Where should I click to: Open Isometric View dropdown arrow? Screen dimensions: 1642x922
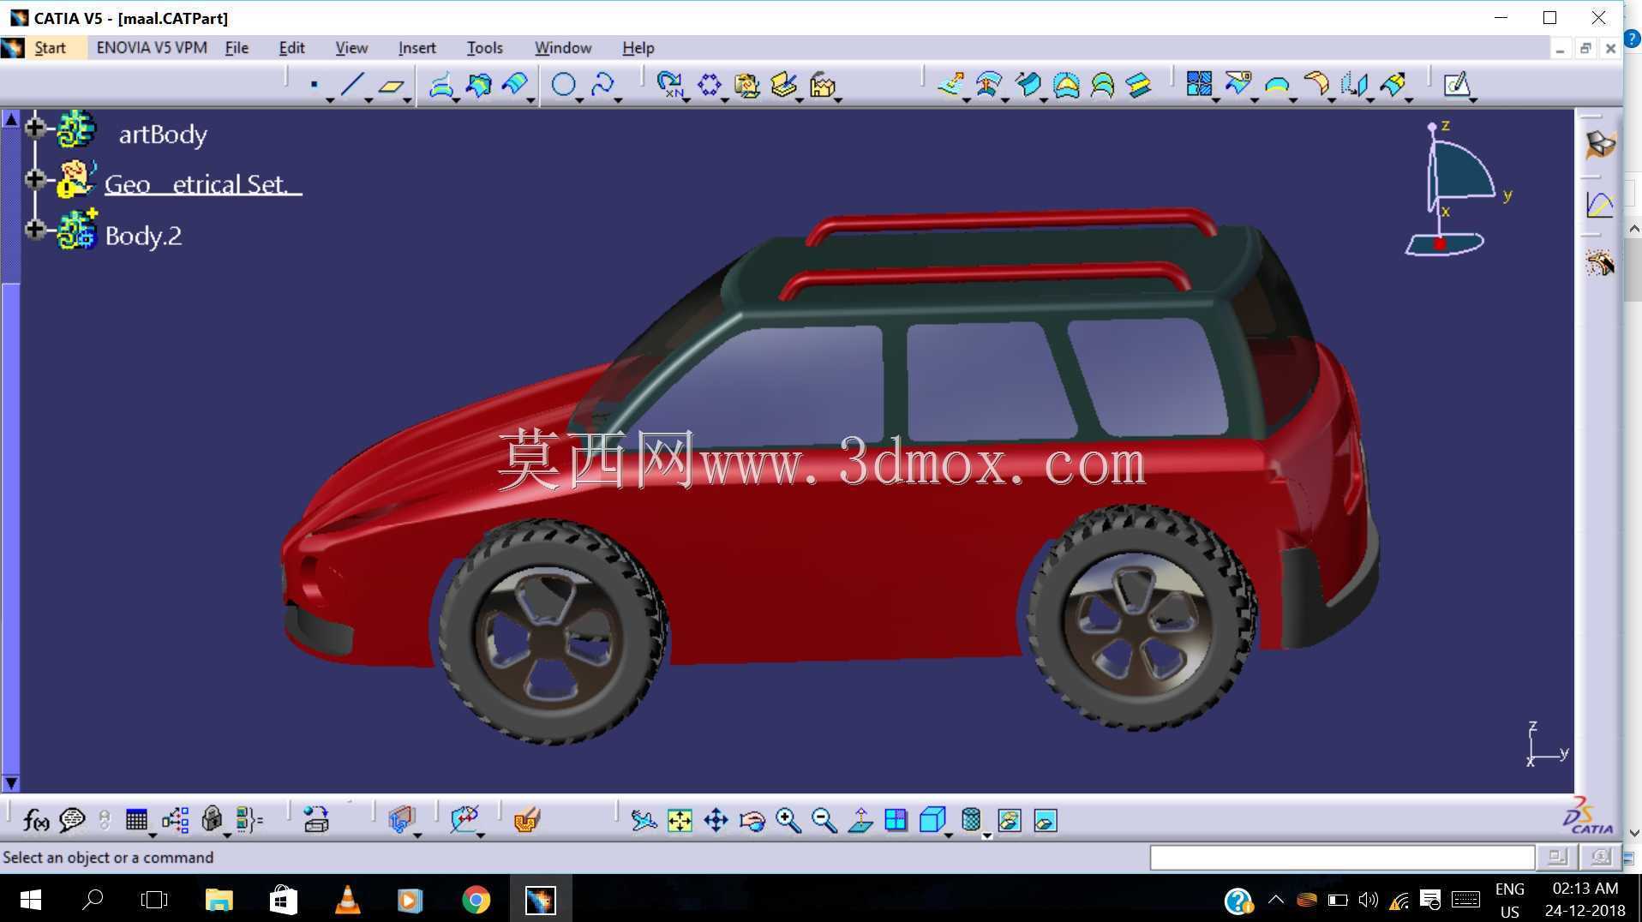pos(949,835)
